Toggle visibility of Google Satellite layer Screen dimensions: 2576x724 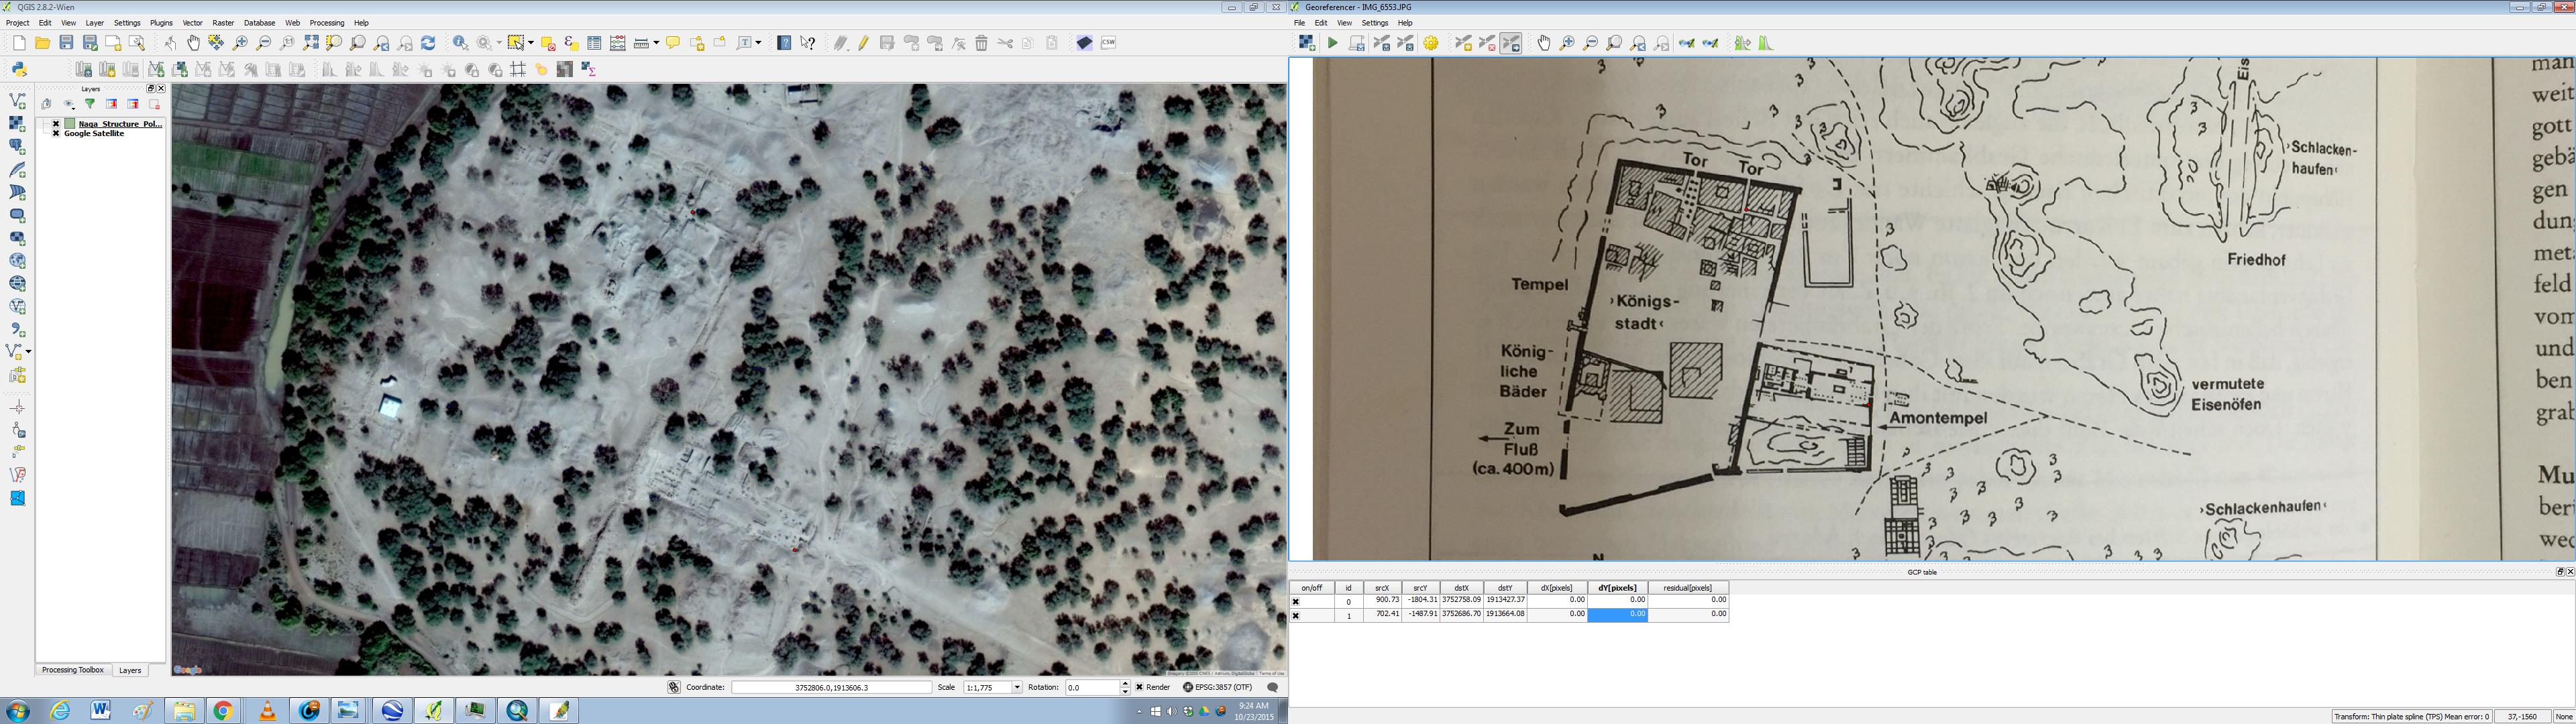point(56,133)
